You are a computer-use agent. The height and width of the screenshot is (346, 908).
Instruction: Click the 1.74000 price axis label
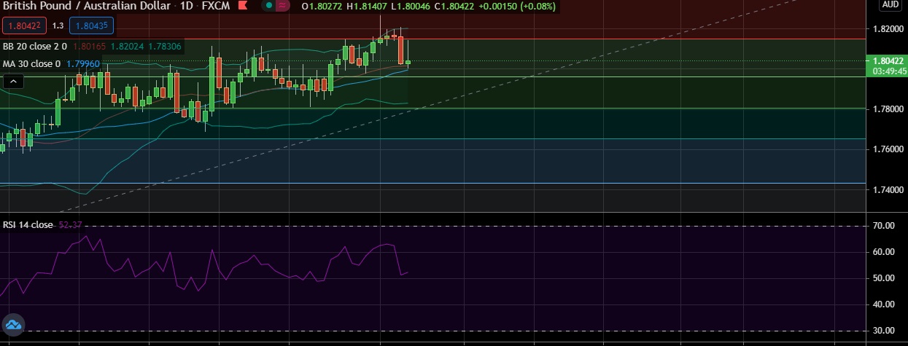tap(887, 190)
